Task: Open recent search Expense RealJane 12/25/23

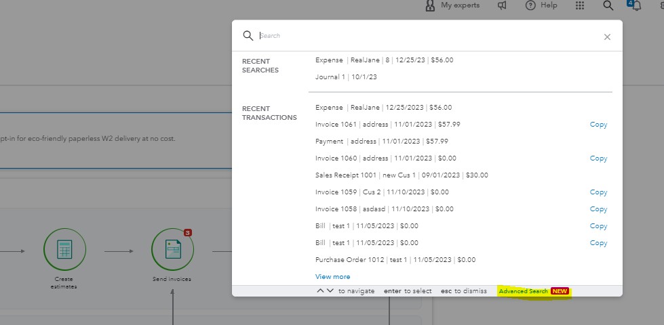Action: [384, 60]
